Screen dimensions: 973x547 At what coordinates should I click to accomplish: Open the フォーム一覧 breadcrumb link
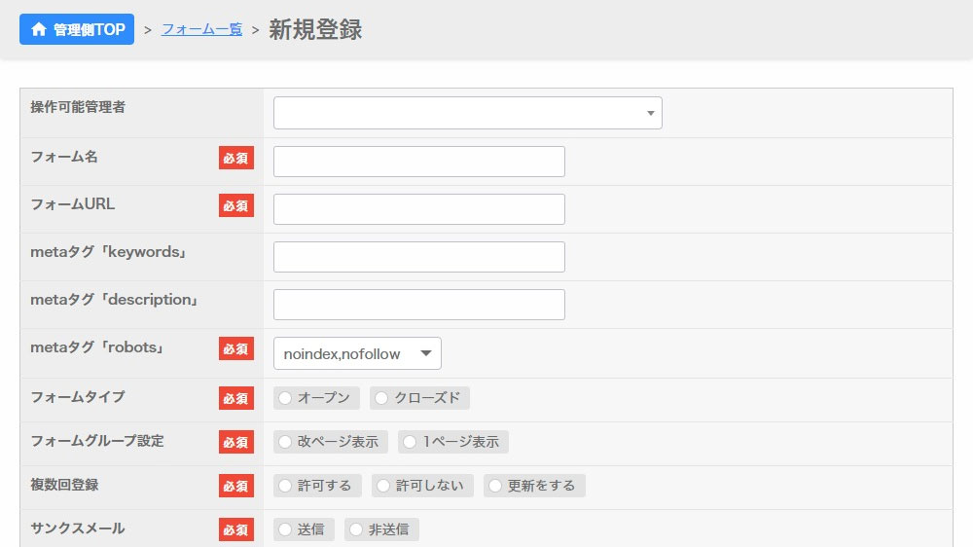[201, 29]
